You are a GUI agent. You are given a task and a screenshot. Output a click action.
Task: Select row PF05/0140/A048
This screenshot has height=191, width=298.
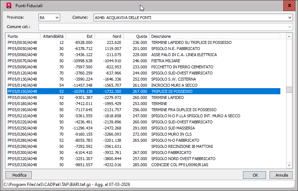144,85
